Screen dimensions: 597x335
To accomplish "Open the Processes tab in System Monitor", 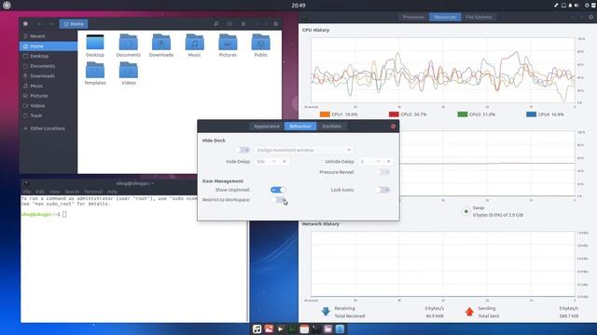I will coord(413,17).
